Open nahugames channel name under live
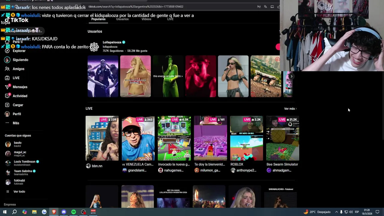The height and width of the screenshot is (216, 384). pyautogui.click(x=174, y=170)
